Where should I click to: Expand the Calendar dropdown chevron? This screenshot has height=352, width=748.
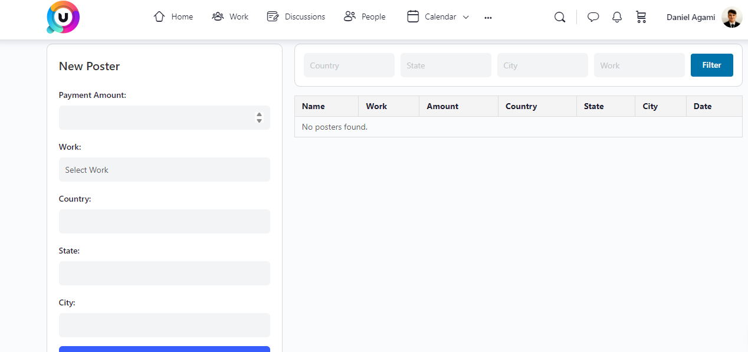[466, 17]
